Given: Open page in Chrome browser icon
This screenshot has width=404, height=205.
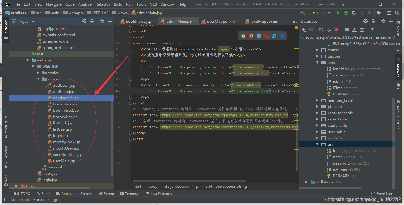Looking at the screenshot, I should 243,36.
